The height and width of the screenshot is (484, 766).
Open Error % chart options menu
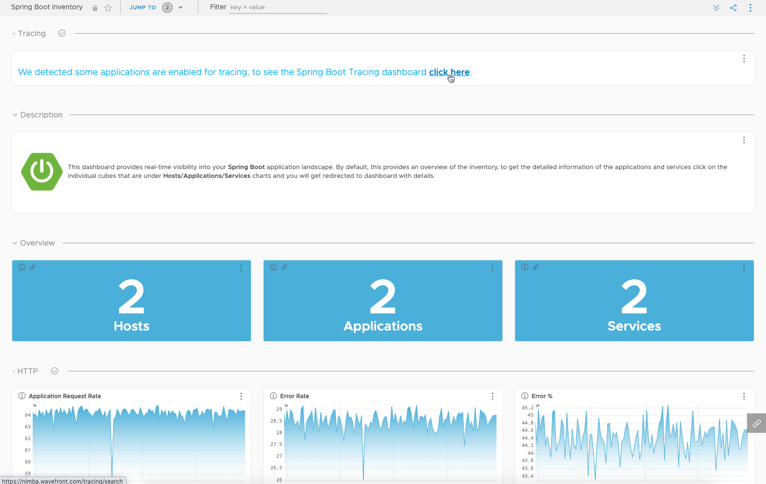[744, 396]
